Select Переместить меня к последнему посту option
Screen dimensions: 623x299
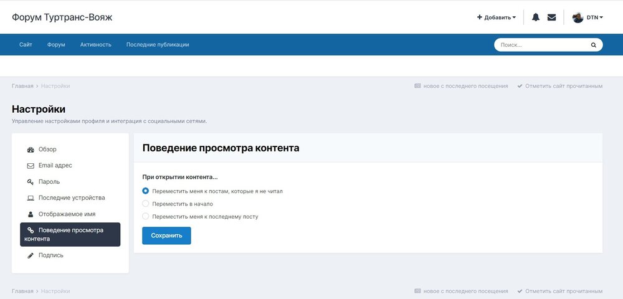(x=145, y=216)
